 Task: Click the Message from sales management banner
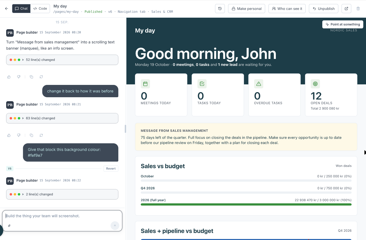click(x=246, y=137)
